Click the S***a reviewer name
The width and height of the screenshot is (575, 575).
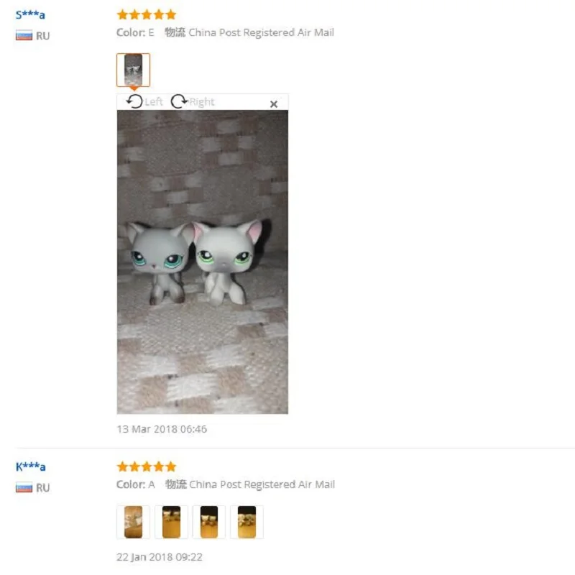30,15
